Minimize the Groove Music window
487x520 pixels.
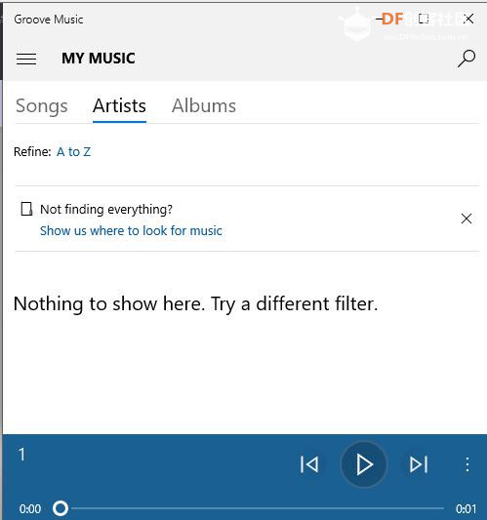click(x=381, y=19)
